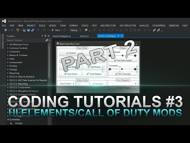Open the DEBUG menu

[x=53, y=26]
